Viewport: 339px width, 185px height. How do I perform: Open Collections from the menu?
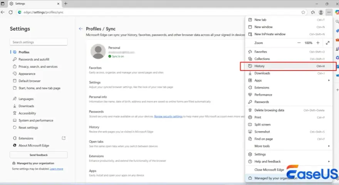click(289, 59)
